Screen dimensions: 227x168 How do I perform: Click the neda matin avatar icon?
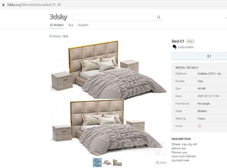tap(175, 47)
